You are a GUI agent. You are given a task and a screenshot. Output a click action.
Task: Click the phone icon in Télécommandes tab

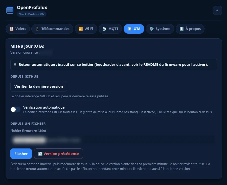(x=37, y=29)
